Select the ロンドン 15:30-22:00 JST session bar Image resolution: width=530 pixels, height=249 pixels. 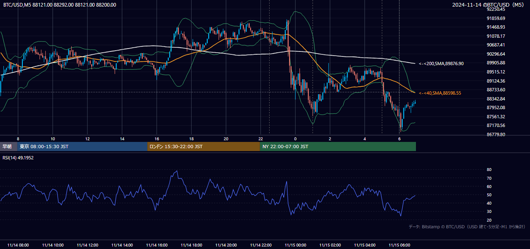(x=204, y=146)
